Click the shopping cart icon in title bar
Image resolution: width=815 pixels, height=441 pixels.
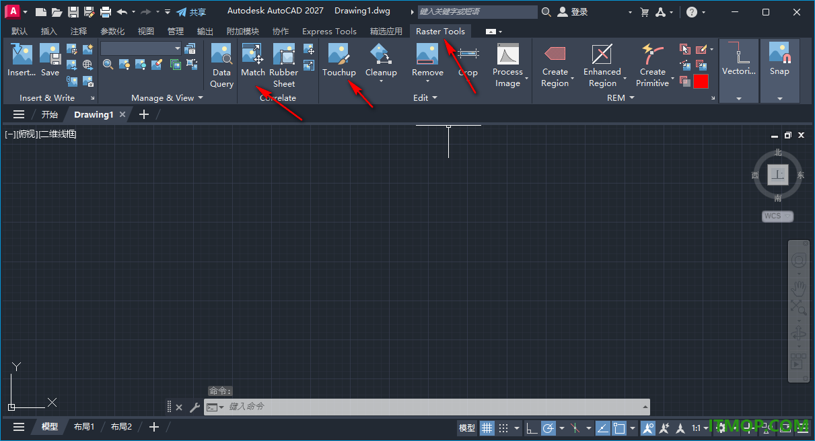click(x=645, y=11)
